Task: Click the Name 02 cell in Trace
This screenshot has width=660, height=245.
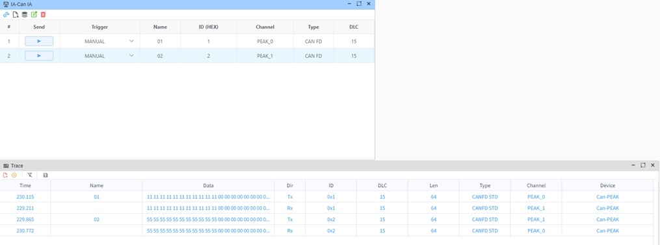Action: pyautogui.click(x=96, y=219)
